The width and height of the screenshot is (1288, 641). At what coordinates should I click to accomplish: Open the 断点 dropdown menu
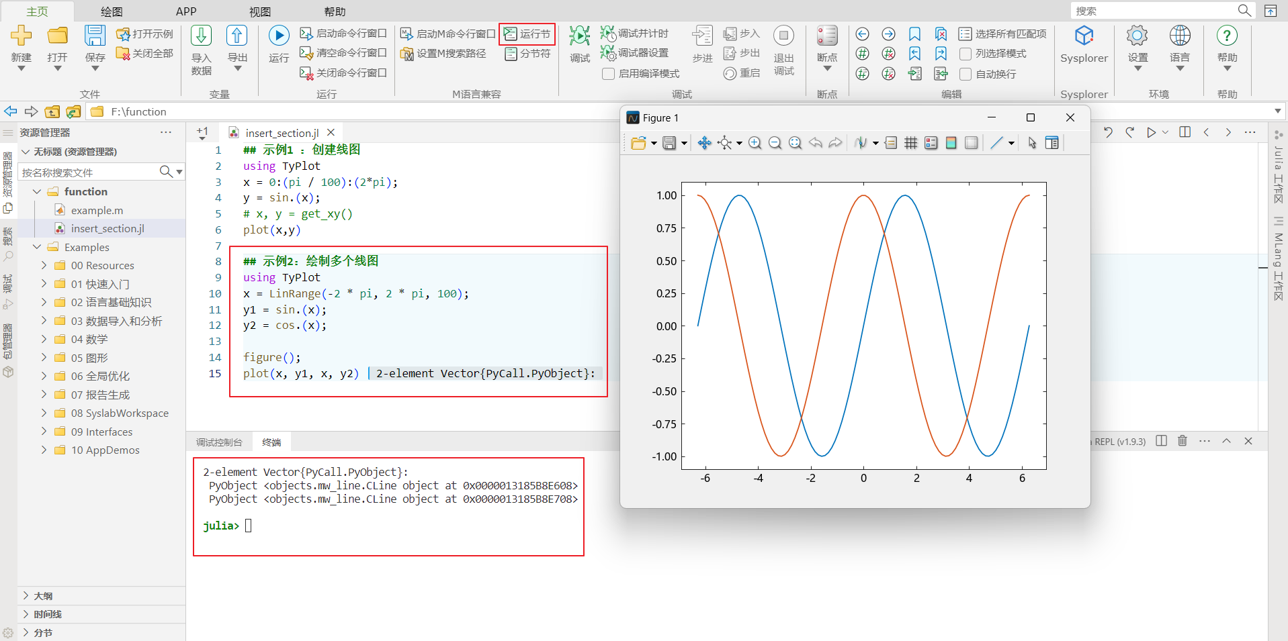(827, 68)
